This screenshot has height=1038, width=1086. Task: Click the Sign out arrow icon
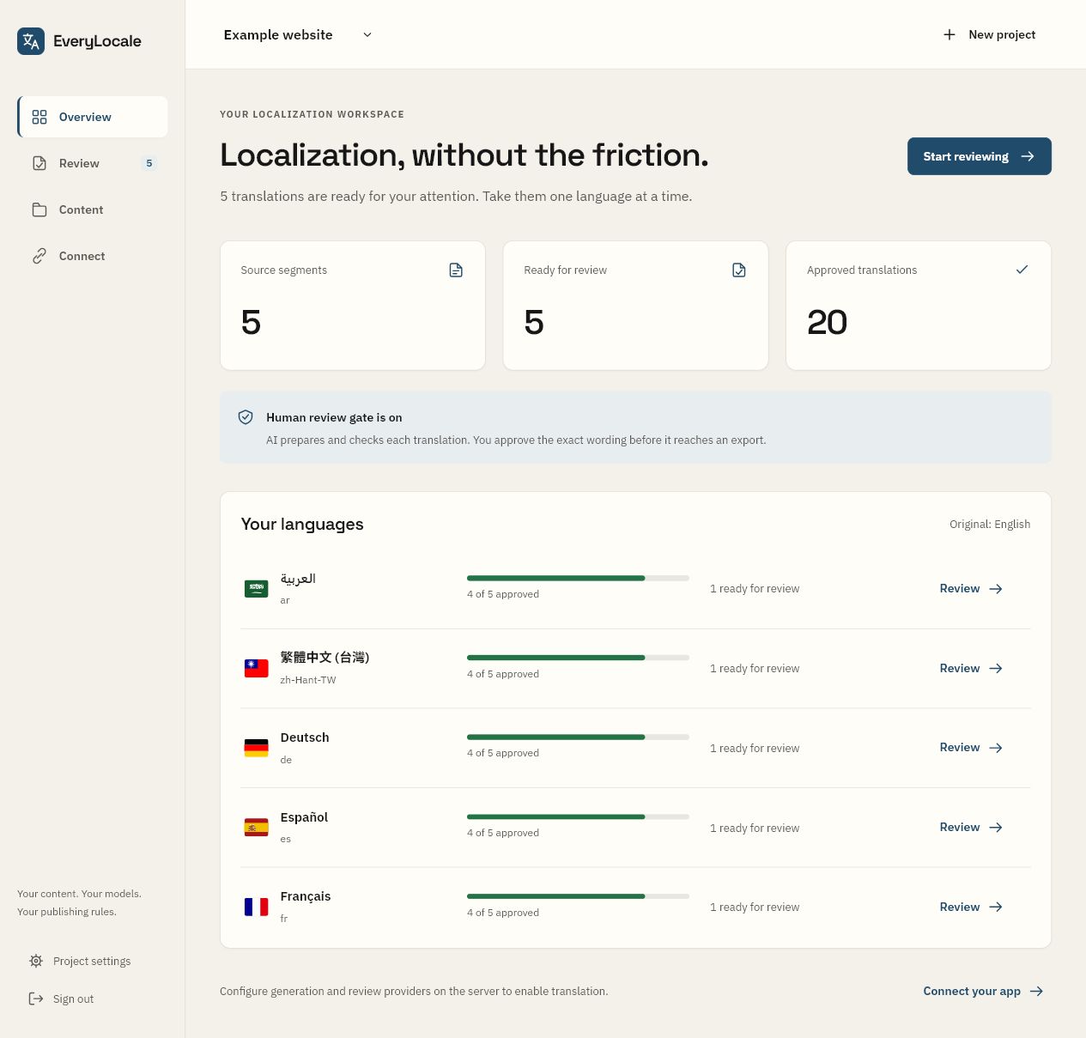36,999
